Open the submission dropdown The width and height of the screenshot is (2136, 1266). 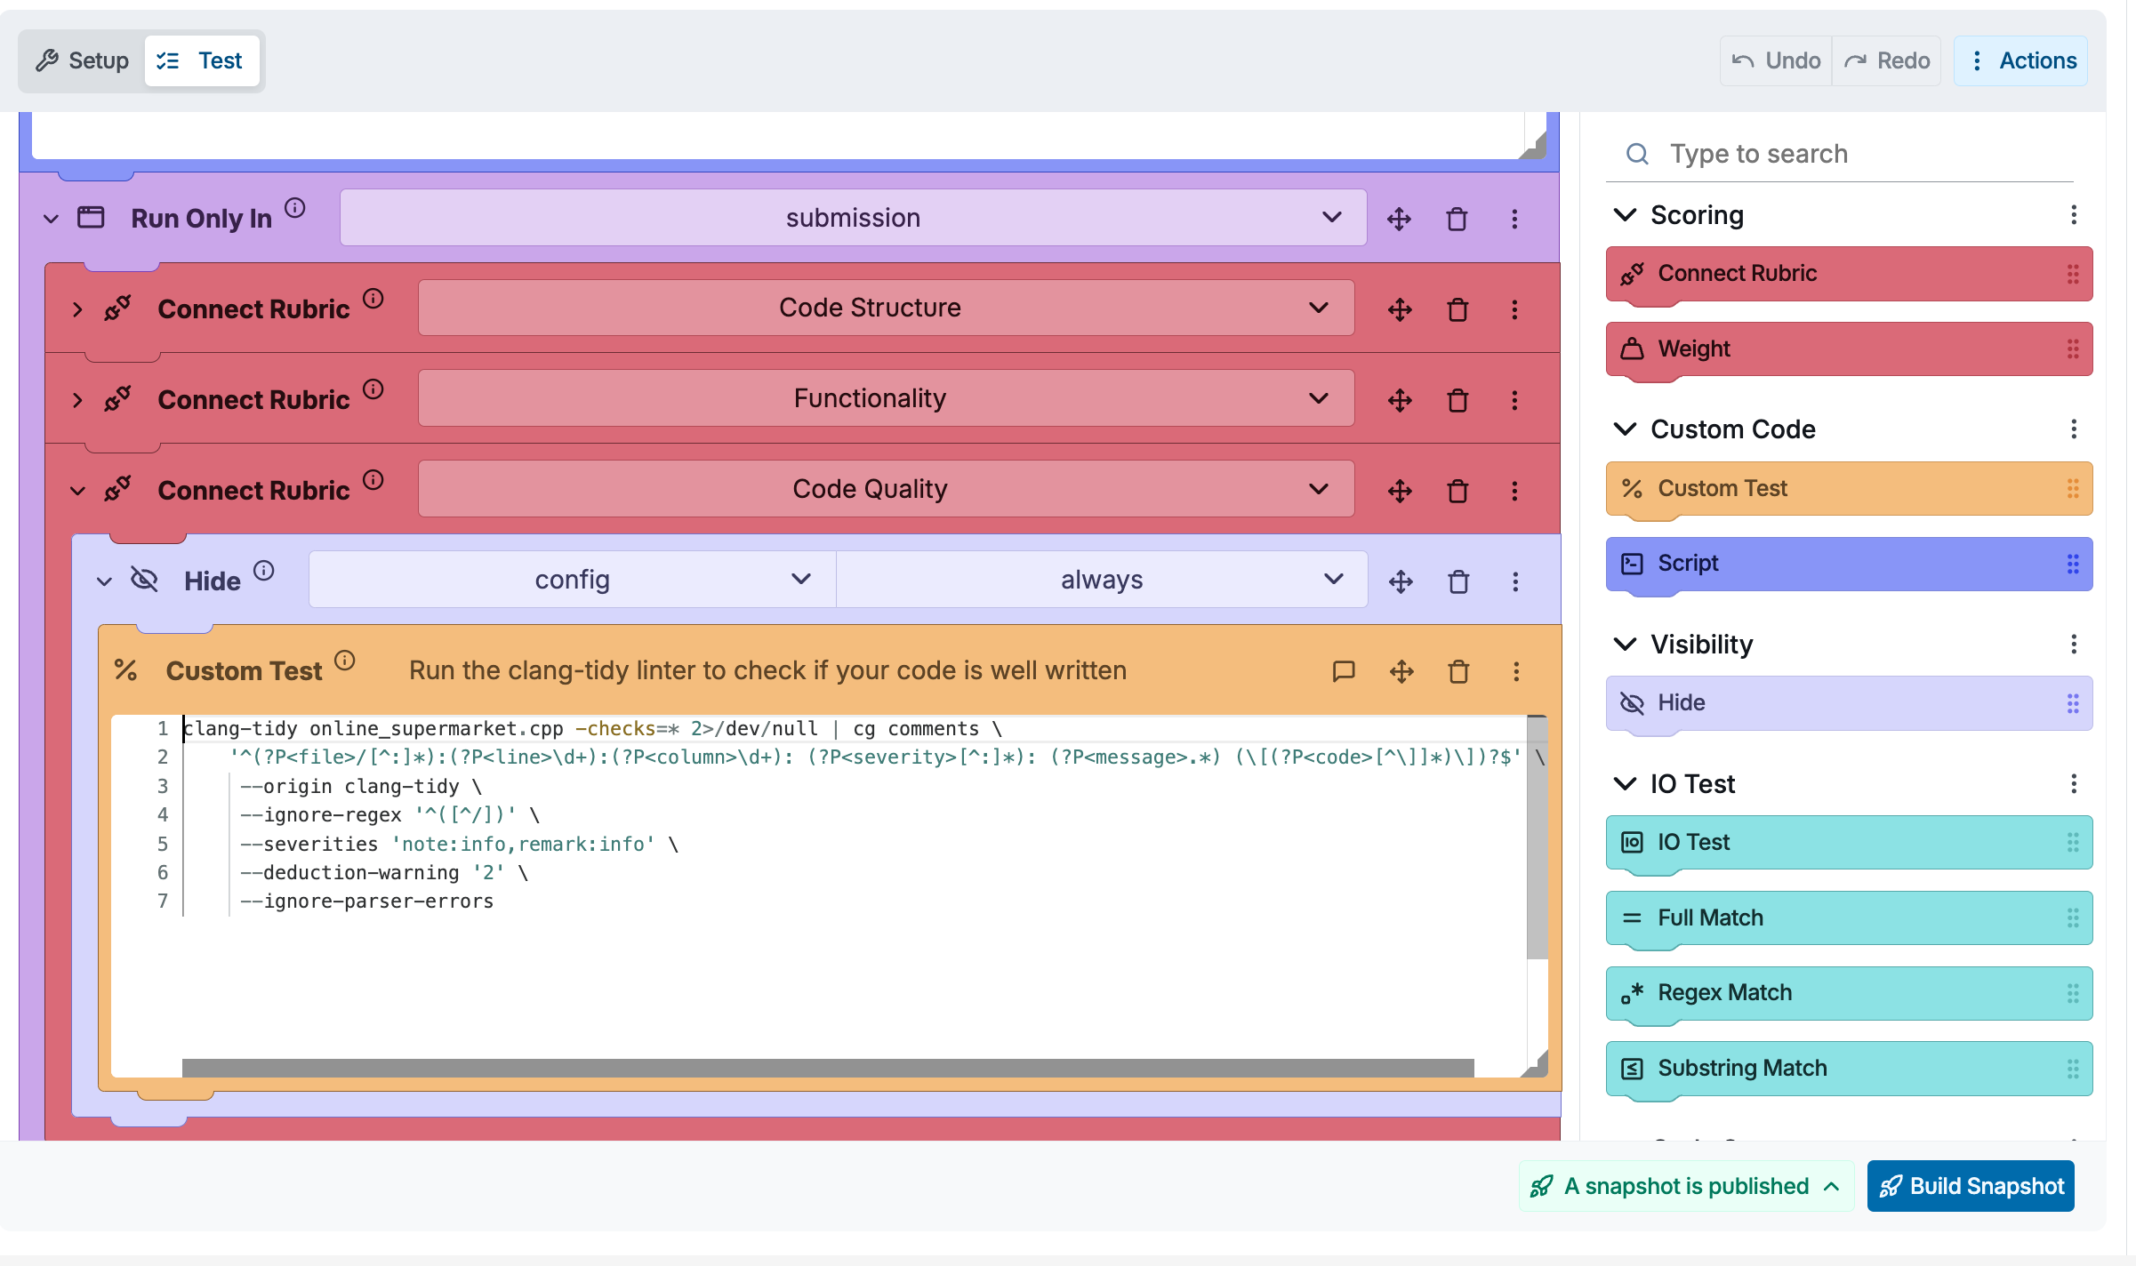tap(853, 218)
